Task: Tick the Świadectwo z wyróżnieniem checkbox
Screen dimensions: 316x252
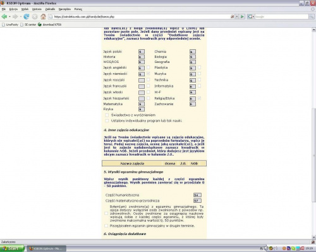Action: tap(107, 115)
